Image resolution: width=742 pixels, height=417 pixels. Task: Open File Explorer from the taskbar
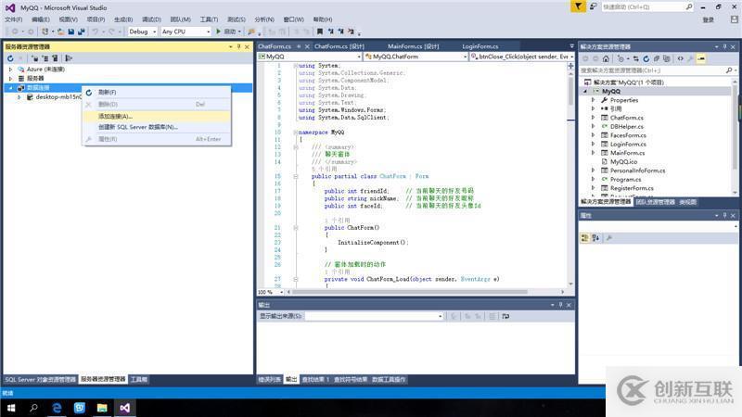[102, 408]
